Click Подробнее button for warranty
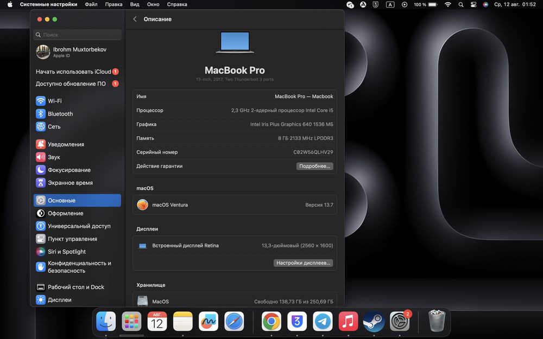This screenshot has width=543, height=339. [x=315, y=166]
